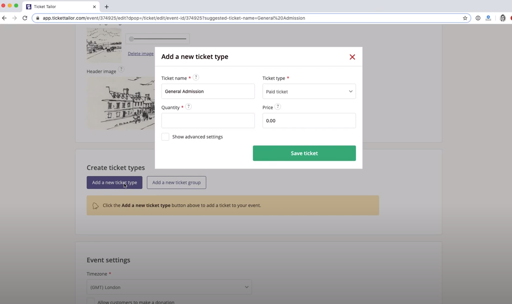Click Add a new ticket group button
The height and width of the screenshot is (304, 512).
point(176,182)
